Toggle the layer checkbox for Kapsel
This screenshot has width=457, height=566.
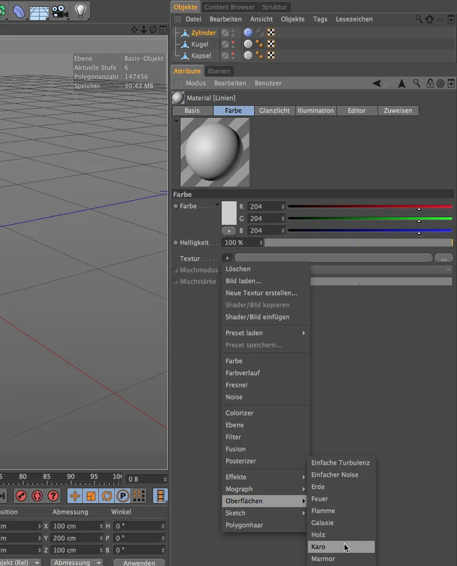coord(225,55)
